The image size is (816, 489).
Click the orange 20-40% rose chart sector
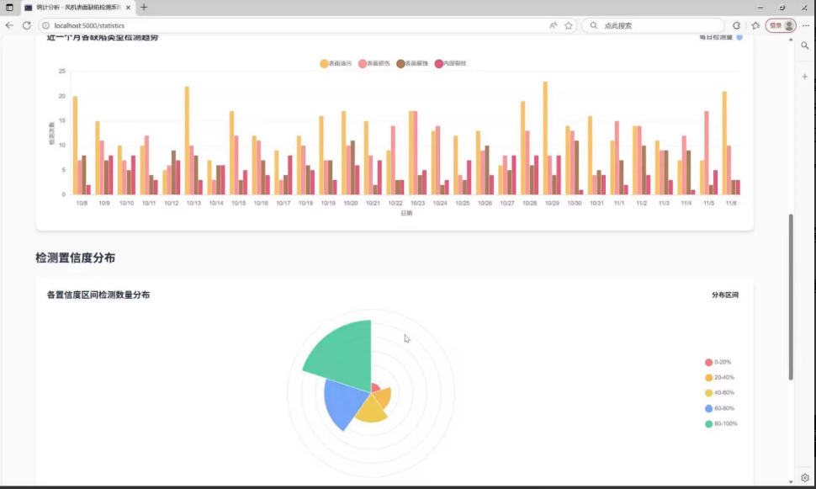pyautogui.click(x=384, y=396)
